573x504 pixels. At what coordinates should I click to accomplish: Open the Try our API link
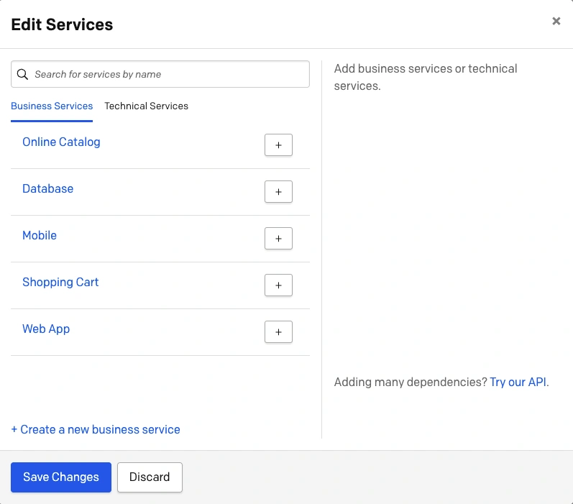tap(518, 382)
